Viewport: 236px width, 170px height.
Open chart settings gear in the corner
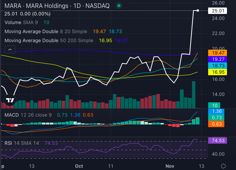pyautogui.click(x=223, y=166)
